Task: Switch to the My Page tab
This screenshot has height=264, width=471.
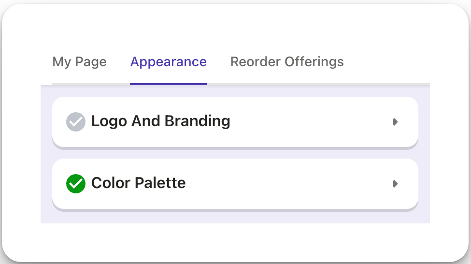Action: coord(79,62)
